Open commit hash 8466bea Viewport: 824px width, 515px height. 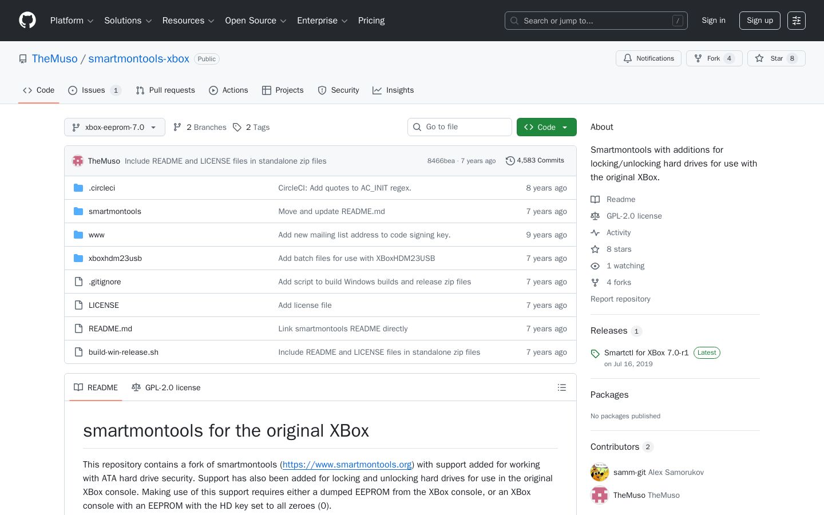441,161
